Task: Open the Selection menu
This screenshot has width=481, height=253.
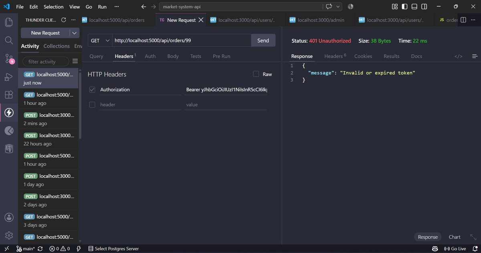Action: point(53,7)
